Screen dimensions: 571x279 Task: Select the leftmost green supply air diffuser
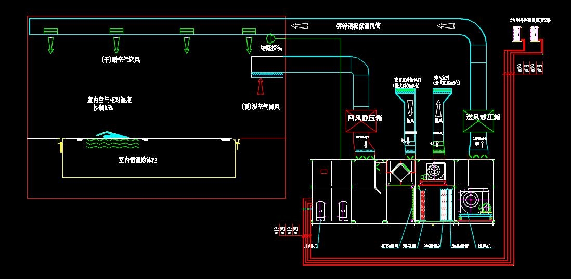50,32
